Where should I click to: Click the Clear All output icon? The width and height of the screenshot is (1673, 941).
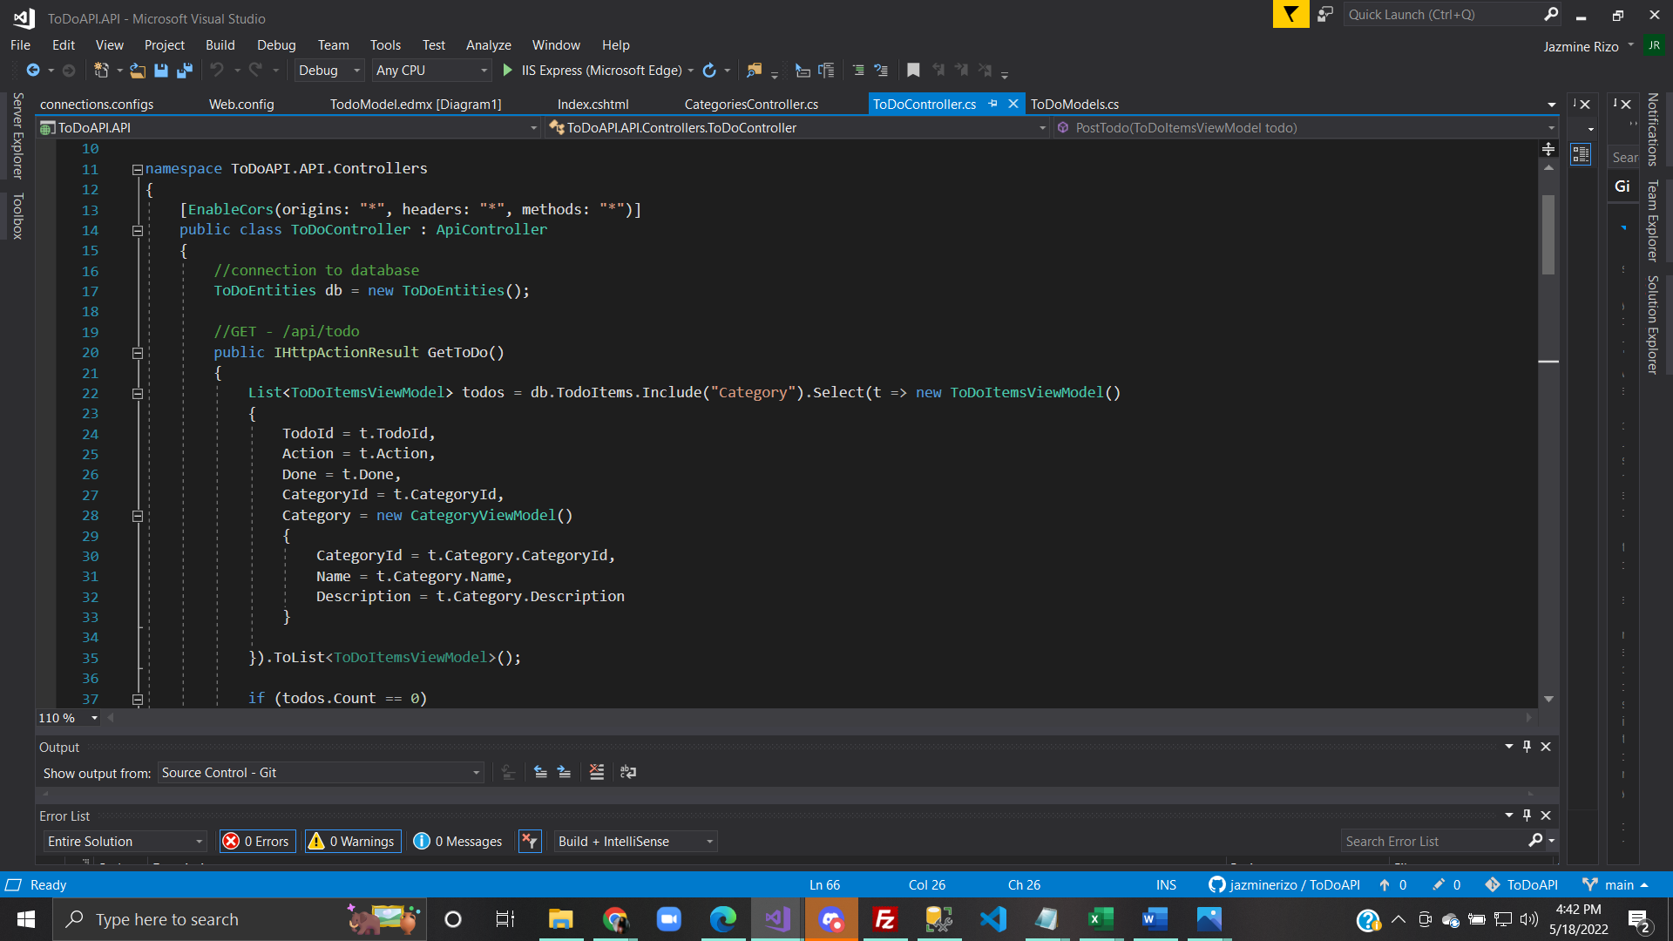tap(597, 772)
